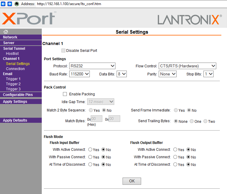Set Flush Output At Time of Disconnect to No
This screenshot has height=194, width=227.
[x=188, y=164]
